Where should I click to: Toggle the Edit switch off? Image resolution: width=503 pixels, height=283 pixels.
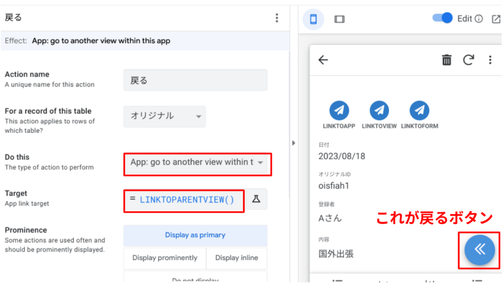[x=443, y=19]
